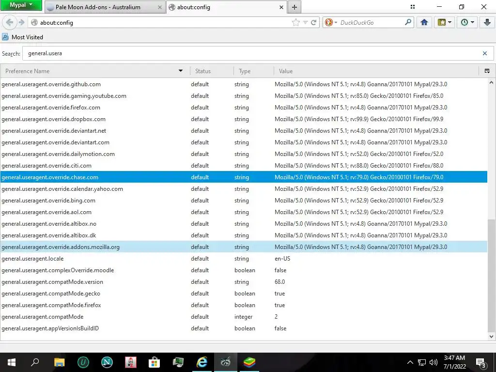Image resolution: width=496 pixels, height=372 pixels.
Task: Start search with magnifier icon
Action: (x=408, y=22)
